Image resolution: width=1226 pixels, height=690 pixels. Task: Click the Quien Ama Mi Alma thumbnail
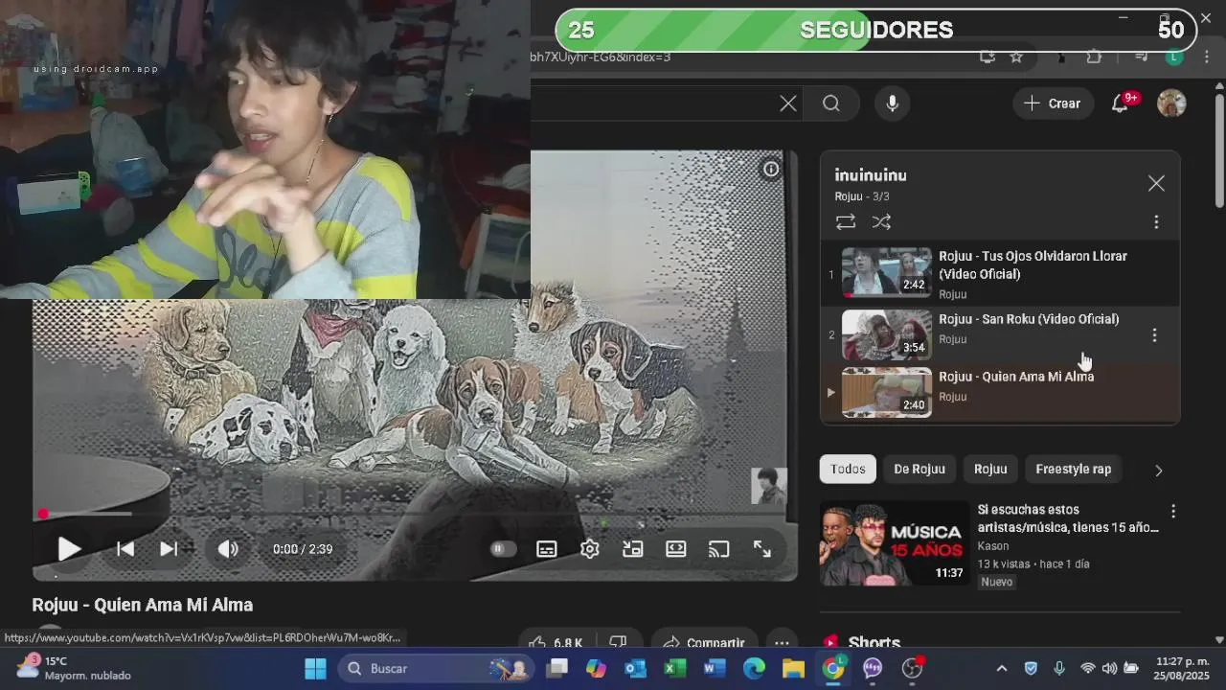coord(886,392)
